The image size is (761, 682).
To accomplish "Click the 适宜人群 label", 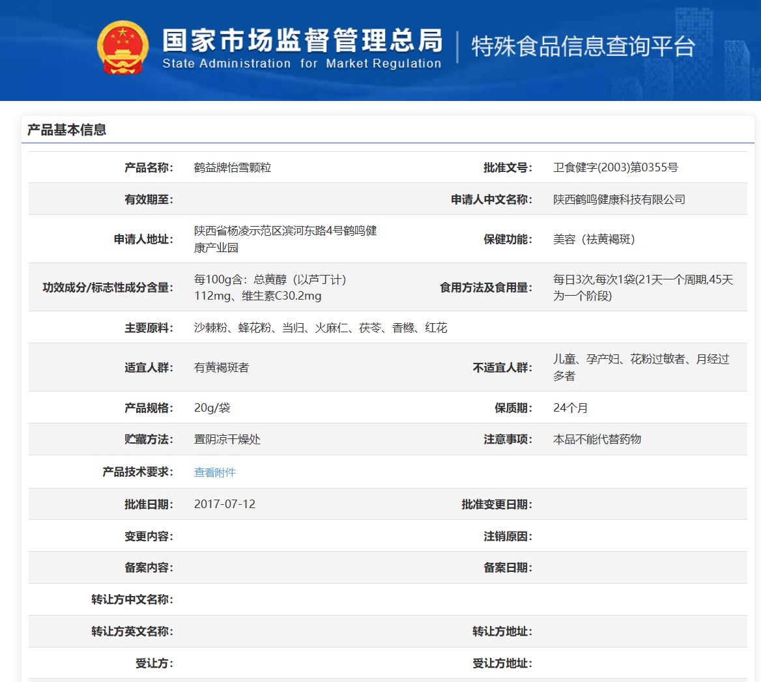I will pyautogui.click(x=149, y=367).
